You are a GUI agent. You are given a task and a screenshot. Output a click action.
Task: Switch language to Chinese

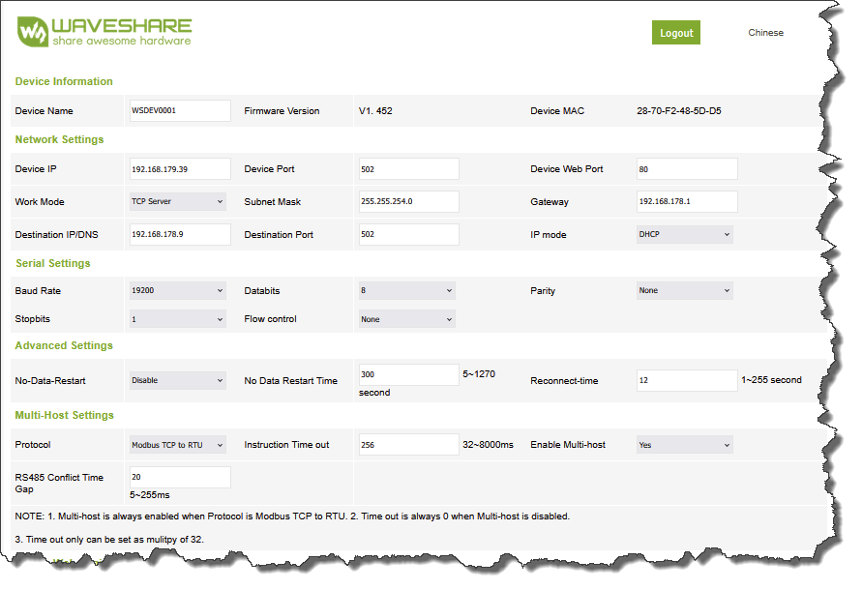pos(765,33)
